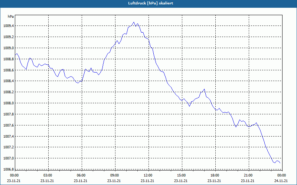Click the 1007,4 axis label
This screenshot has width=297, height=185.
pyautogui.click(x=9, y=136)
